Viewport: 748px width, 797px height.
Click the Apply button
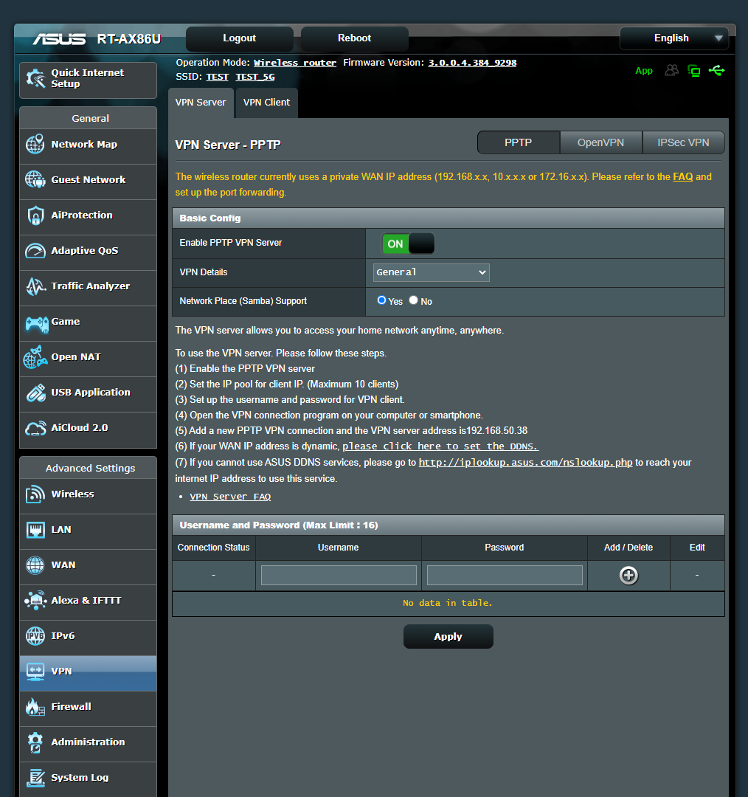[448, 636]
